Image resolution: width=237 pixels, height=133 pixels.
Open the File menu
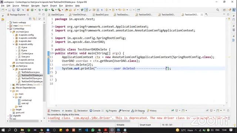point(3,6)
